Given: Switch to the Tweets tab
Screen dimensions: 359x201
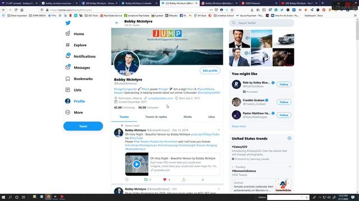Looking at the screenshot, I should click(x=124, y=117).
